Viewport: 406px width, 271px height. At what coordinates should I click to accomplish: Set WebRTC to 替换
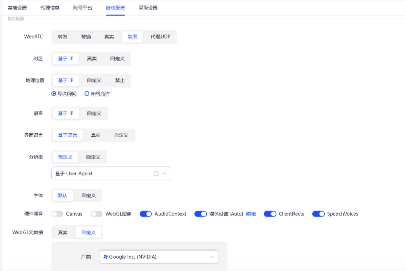(x=86, y=37)
